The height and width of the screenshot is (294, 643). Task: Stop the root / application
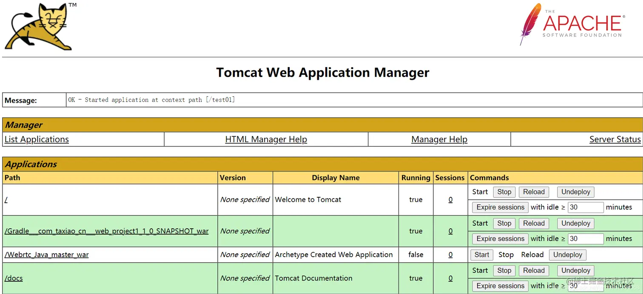coord(504,192)
